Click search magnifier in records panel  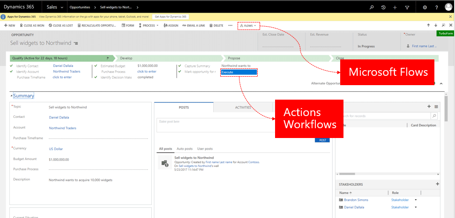click(x=434, y=116)
